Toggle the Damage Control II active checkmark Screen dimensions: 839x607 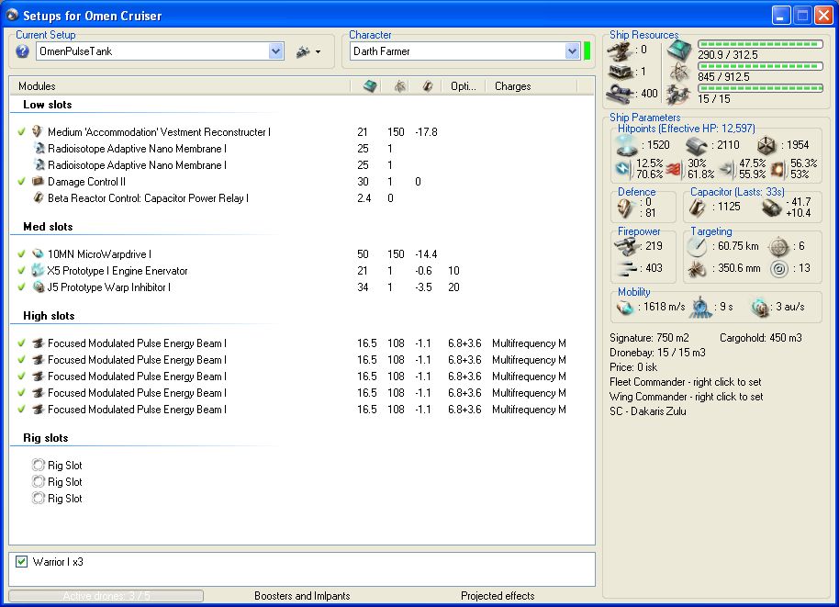click(21, 182)
